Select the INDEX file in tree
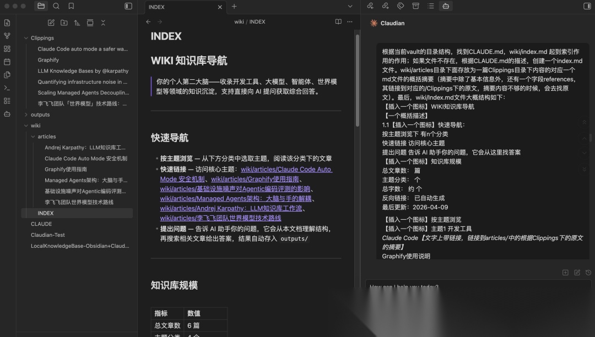595x337 pixels. (77, 213)
